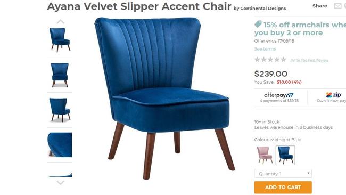Select the Midnight Blue colour swatch

click(285, 155)
